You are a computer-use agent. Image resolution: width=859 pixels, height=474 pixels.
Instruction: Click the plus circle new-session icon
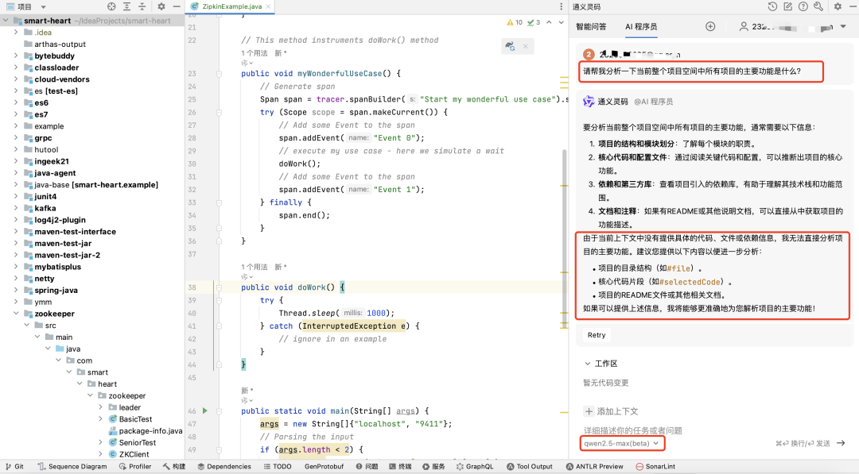(x=710, y=26)
